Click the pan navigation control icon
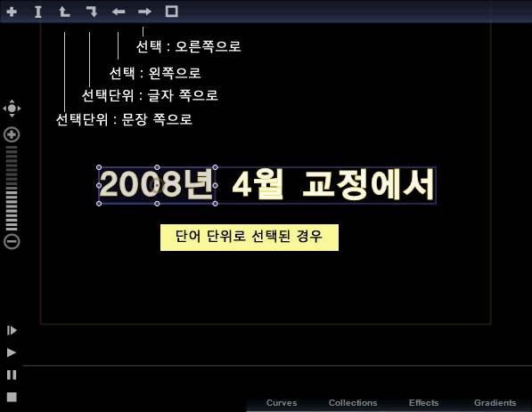Screen dimensions: 532x412 (12, 109)
